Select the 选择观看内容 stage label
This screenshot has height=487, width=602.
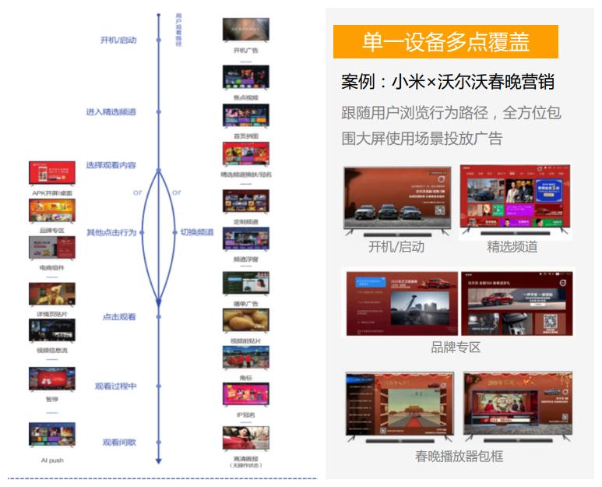pyautogui.click(x=111, y=165)
